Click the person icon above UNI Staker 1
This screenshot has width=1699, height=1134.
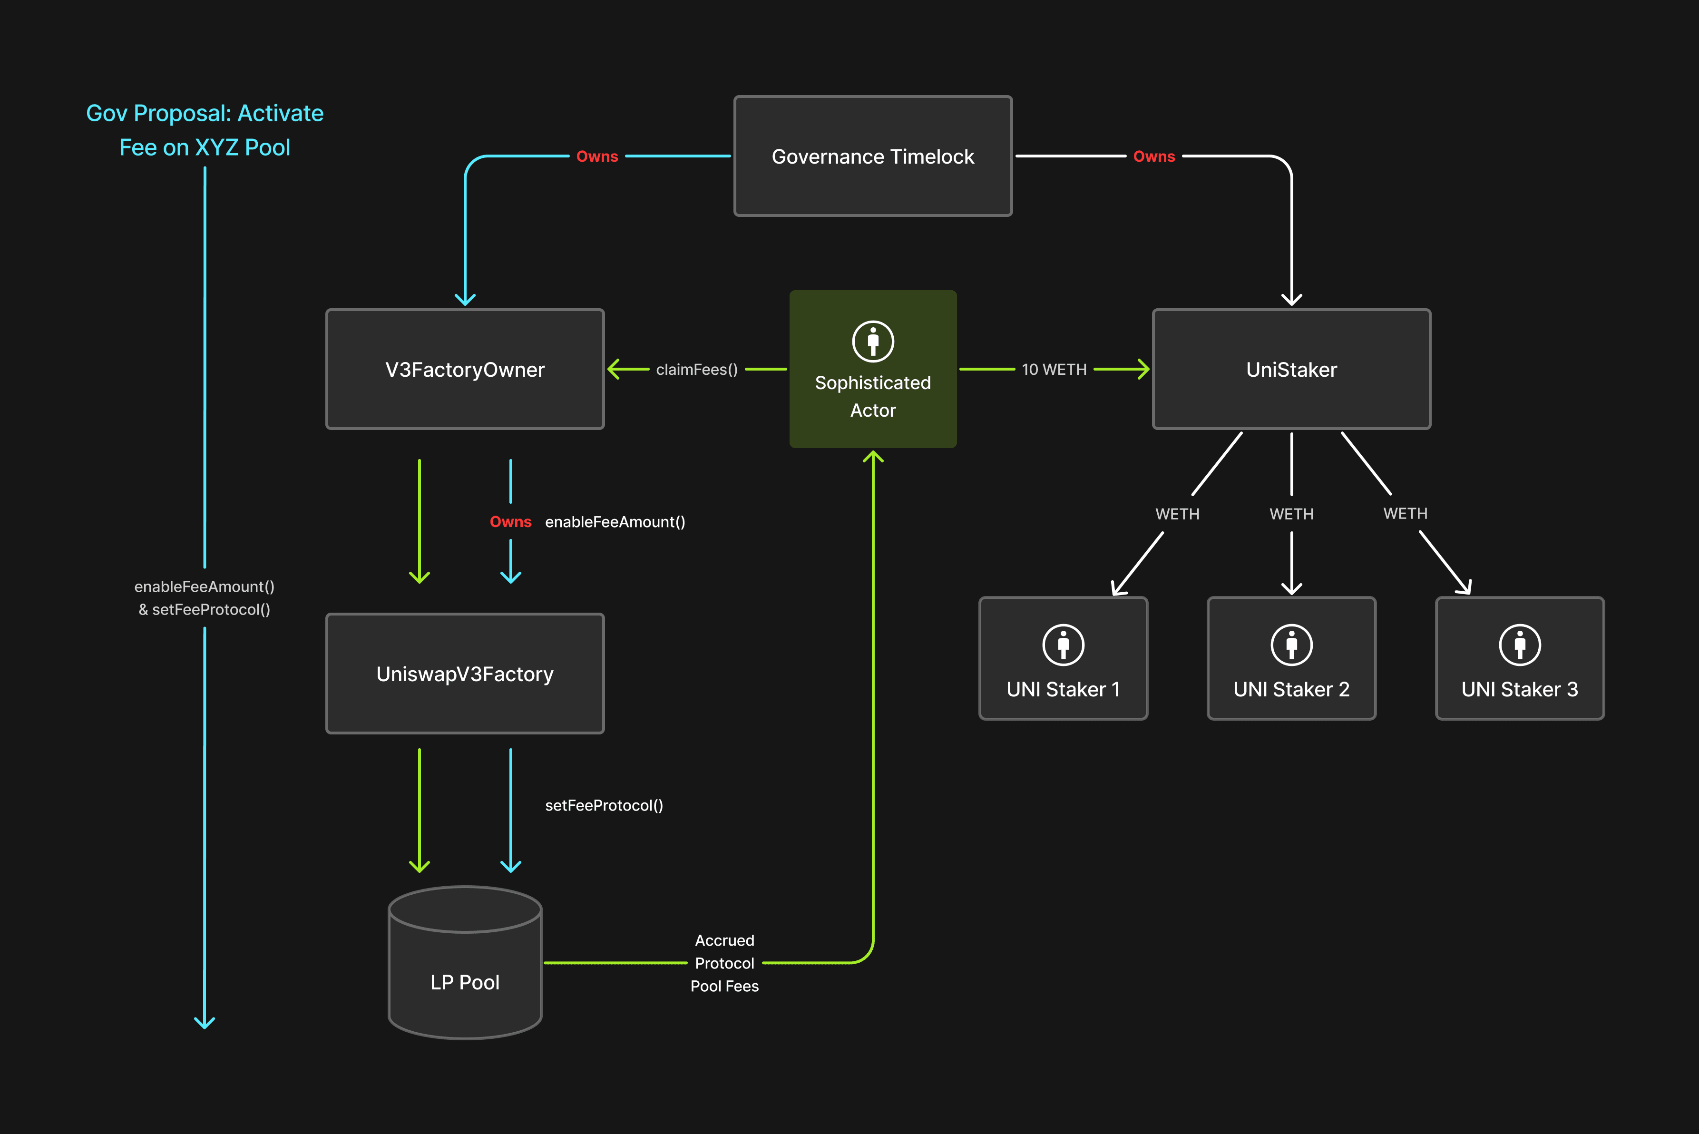tap(1063, 645)
